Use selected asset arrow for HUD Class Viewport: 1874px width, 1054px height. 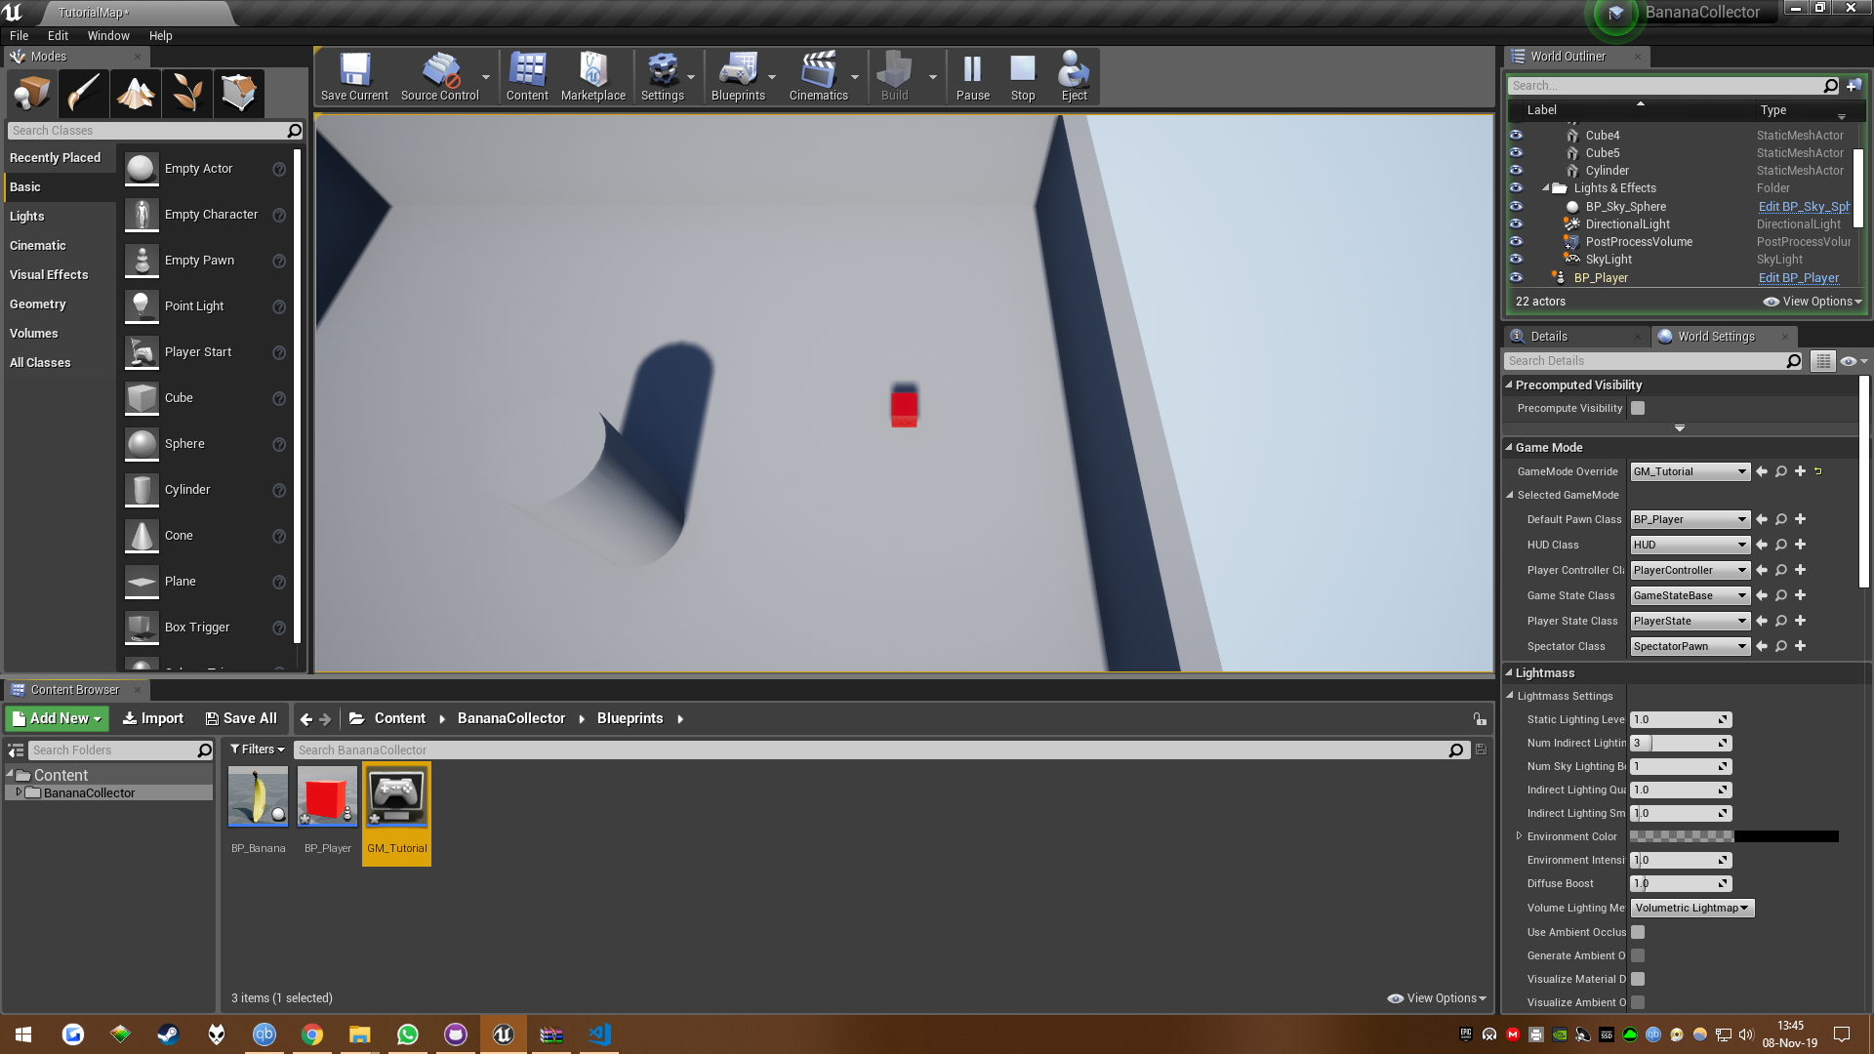tap(1762, 545)
